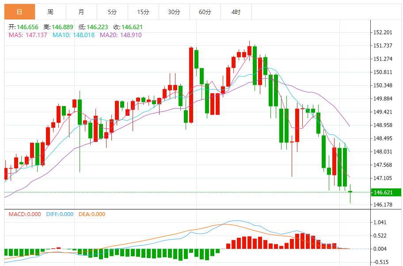Click the green current price tag 146.621

(x=386, y=193)
